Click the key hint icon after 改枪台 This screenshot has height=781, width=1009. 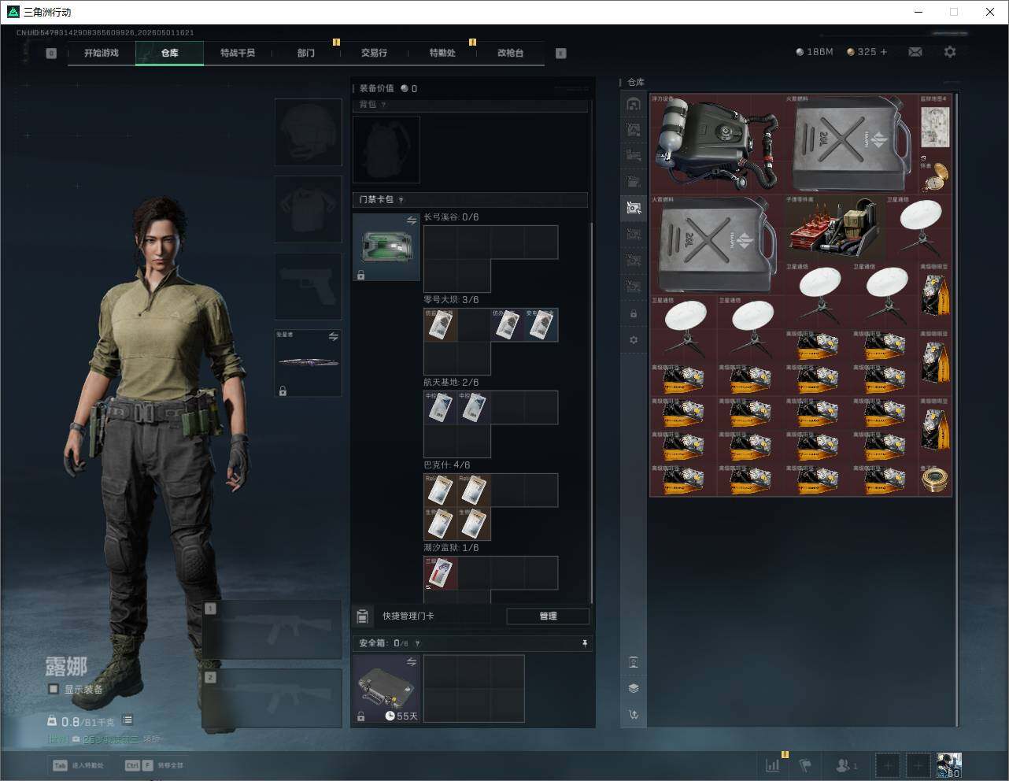click(561, 54)
